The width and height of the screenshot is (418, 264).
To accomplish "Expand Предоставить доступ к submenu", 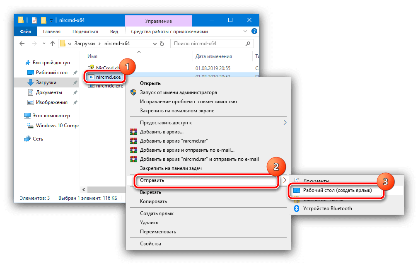I will coord(208,123).
